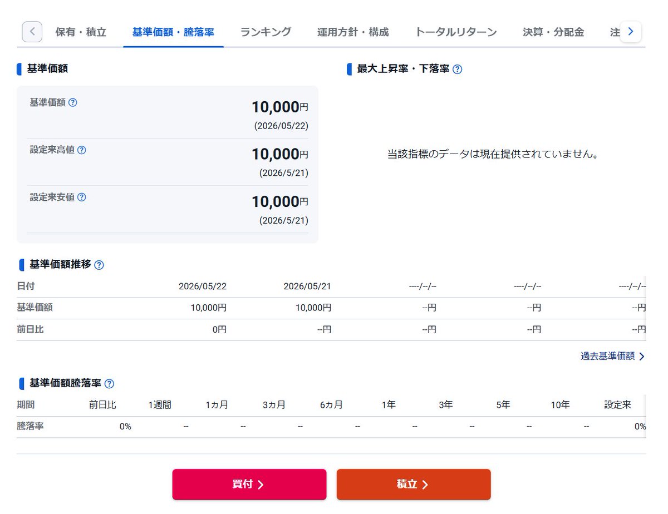668x514 pixels.
Task: Click the 1カ月 period column header
Action: pos(217,405)
